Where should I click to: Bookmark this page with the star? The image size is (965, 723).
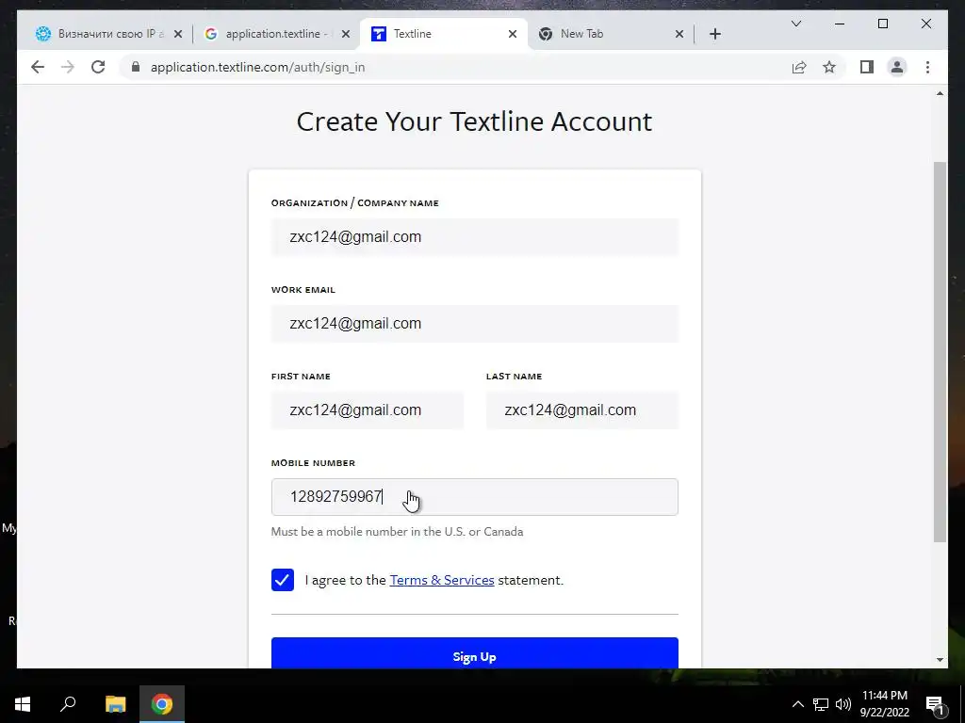(x=829, y=67)
